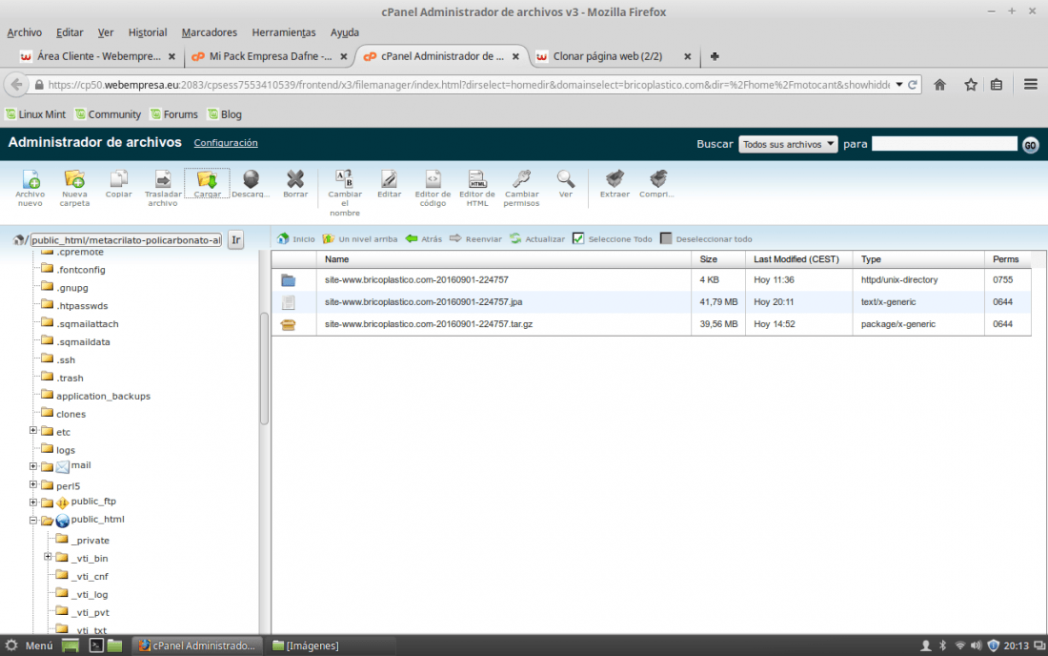This screenshot has height=656, width=1048.
Task: Click the Borrar X icon
Action: [x=294, y=179]
